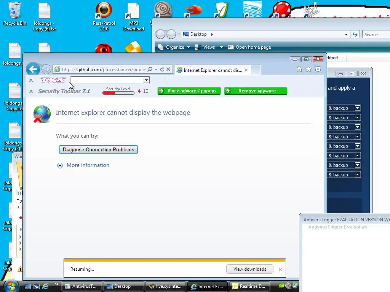Switch to AntivirusT... taskbar button

(82, 286)
